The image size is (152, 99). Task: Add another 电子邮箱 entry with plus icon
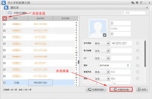coord(138,51)
